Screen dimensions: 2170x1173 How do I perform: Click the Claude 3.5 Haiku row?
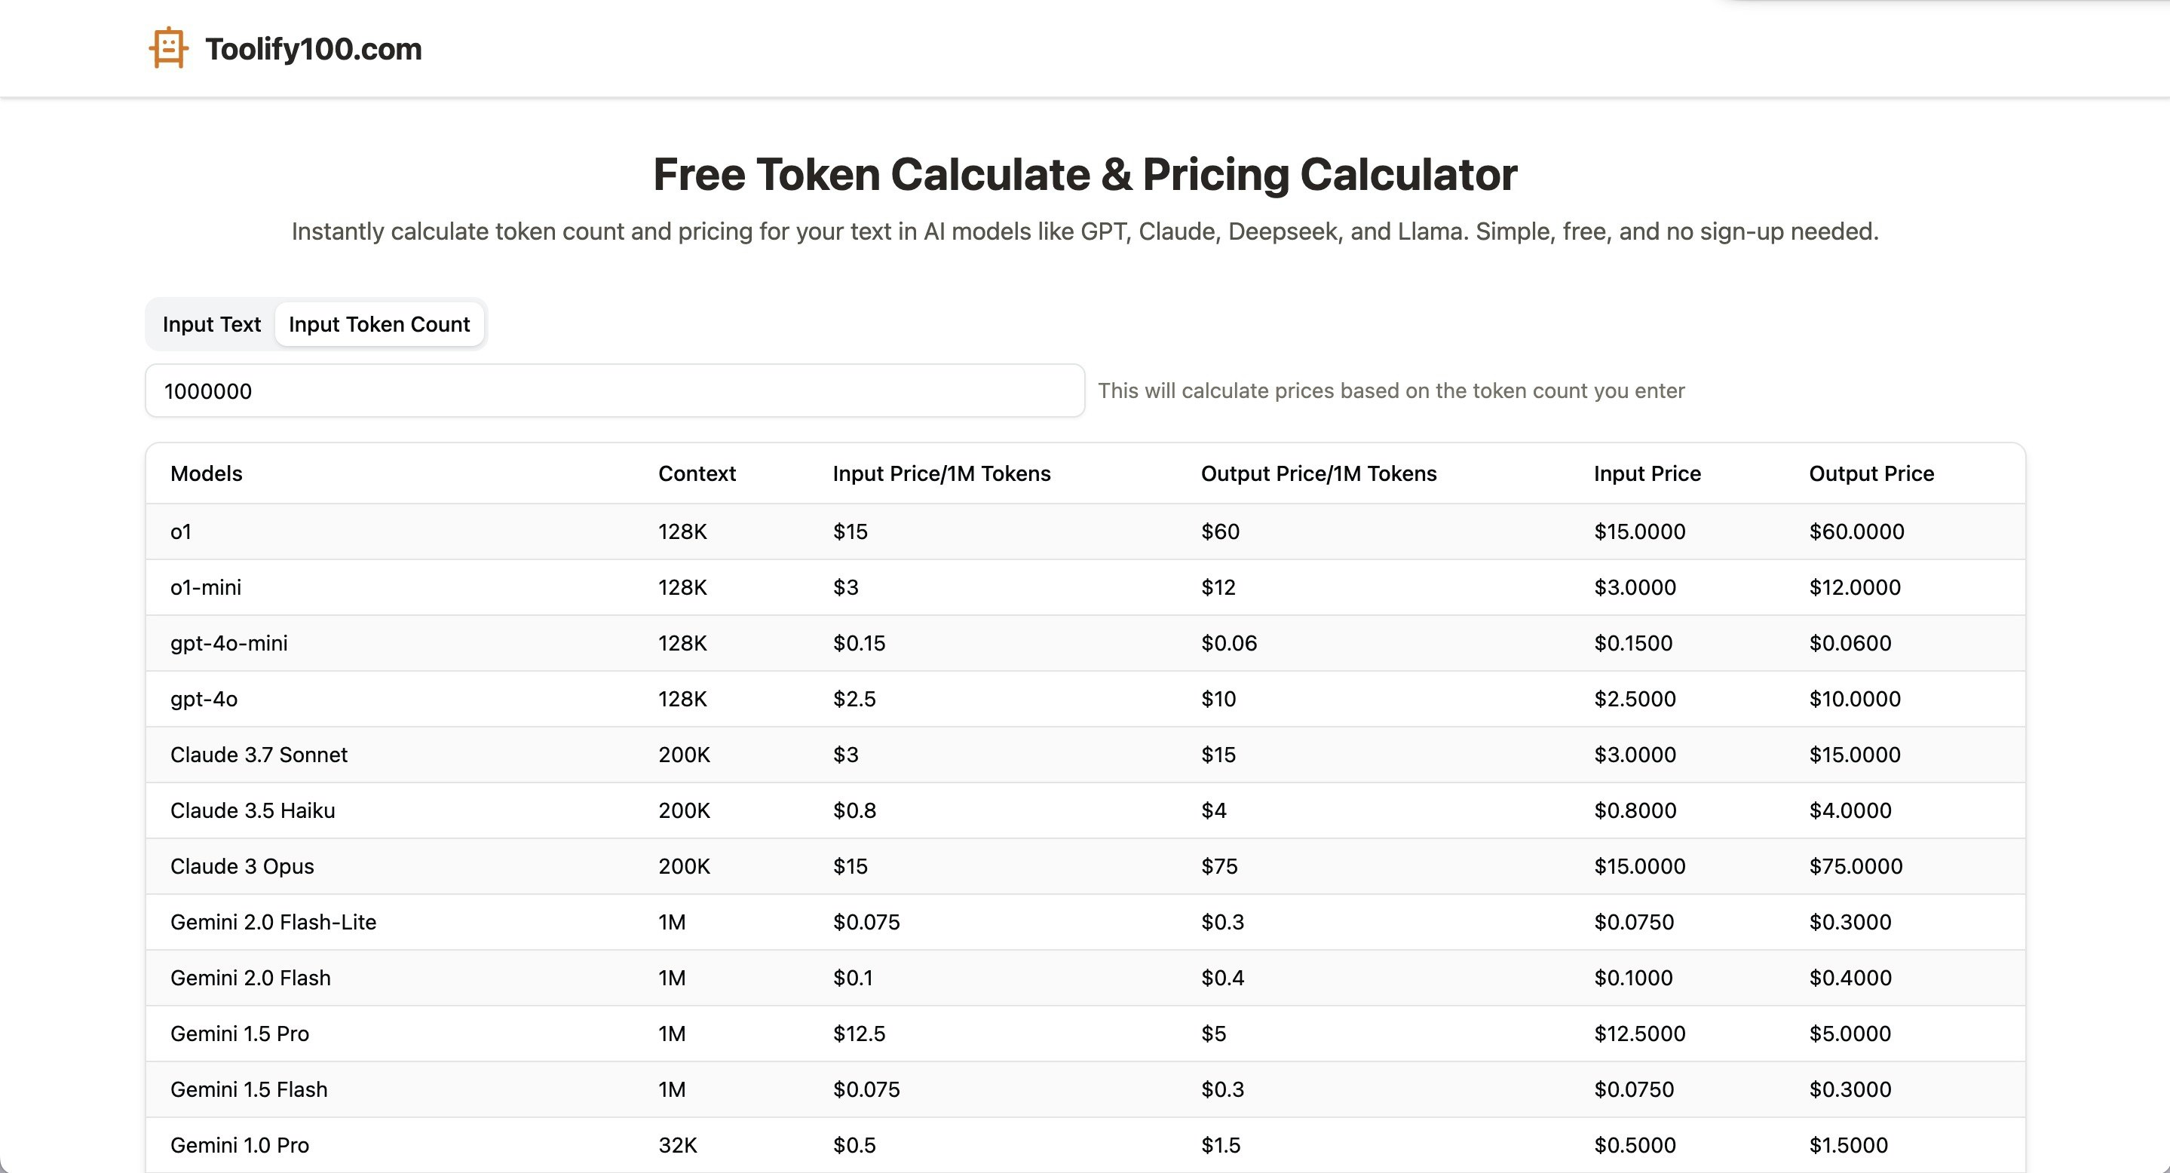click(253, 810)
